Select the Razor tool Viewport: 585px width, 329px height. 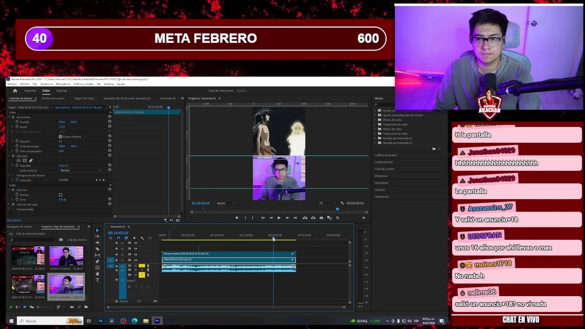[97, 249]
